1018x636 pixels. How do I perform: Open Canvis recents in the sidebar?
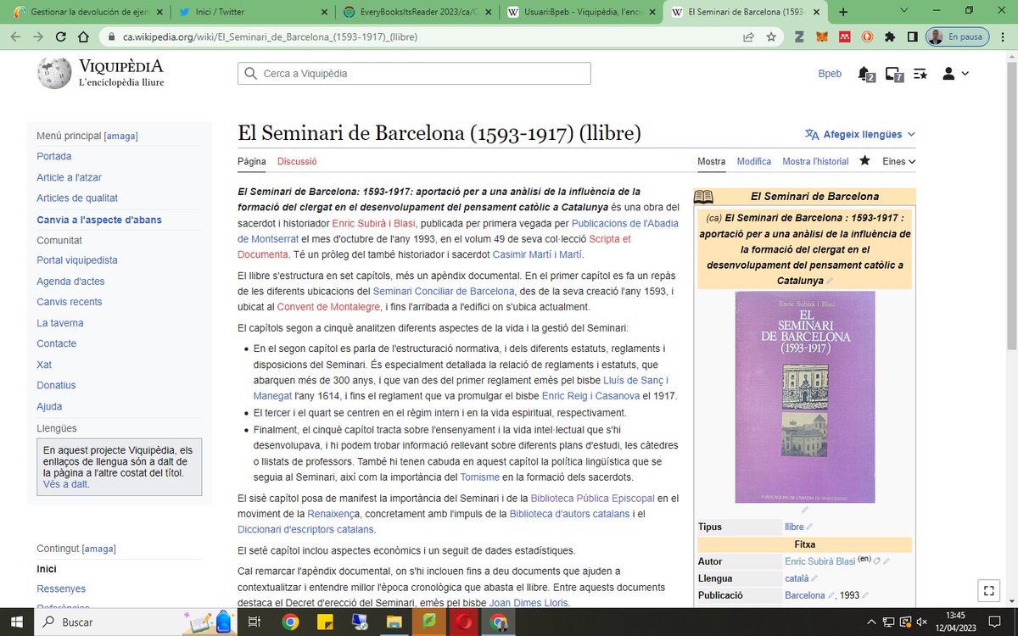click(x=70, y=302)
